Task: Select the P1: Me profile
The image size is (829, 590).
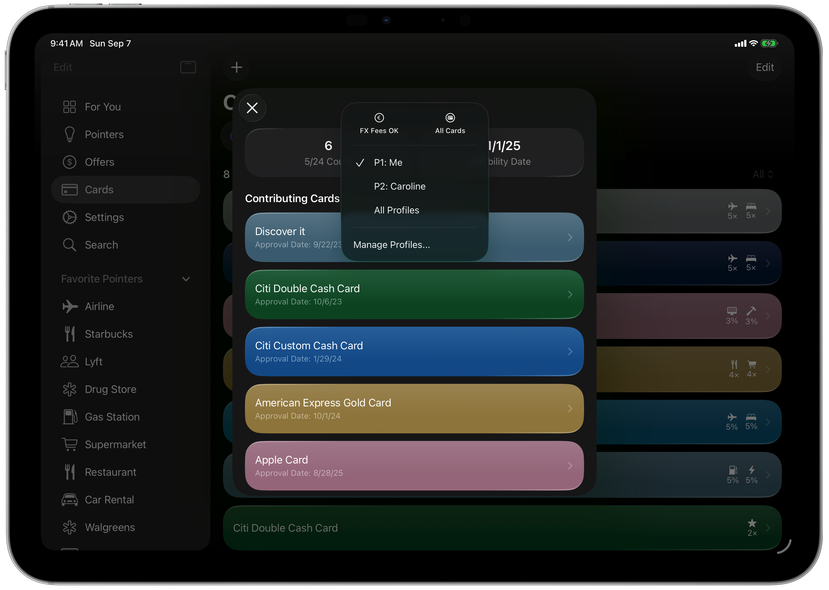Action: tap(388, 162)
